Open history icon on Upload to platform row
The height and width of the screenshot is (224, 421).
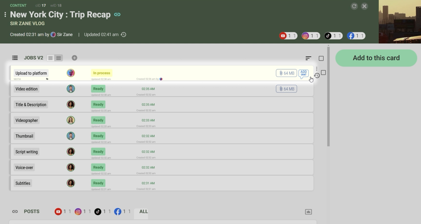317,76
